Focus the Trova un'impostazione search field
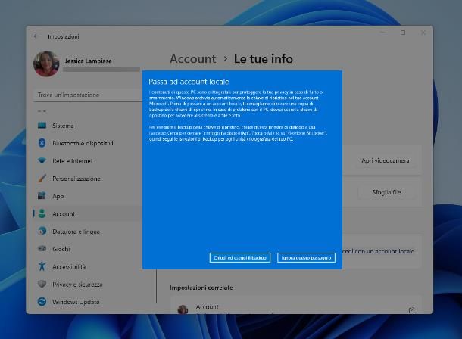Screen dimensions: 462x339 point(88,95)
